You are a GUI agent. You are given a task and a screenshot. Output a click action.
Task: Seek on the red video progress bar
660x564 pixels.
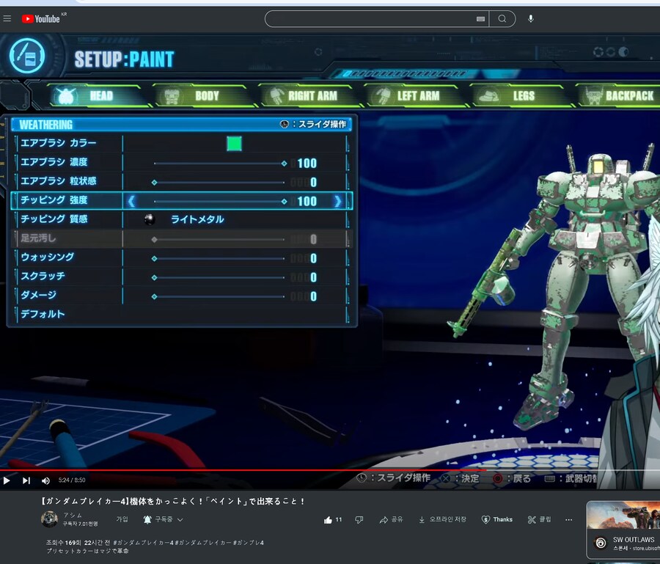(330, 470)
